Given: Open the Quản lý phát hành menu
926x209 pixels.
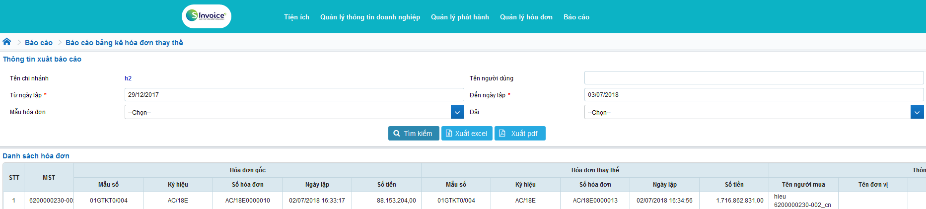Looking at the screenshot, I should (x=460, y=17).
